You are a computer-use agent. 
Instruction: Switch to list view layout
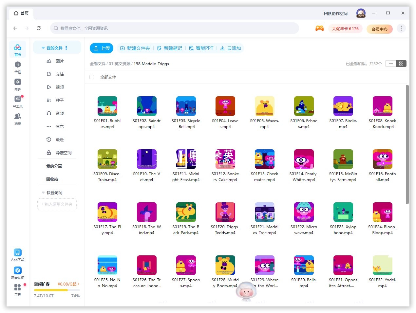[x=390, y=64]
